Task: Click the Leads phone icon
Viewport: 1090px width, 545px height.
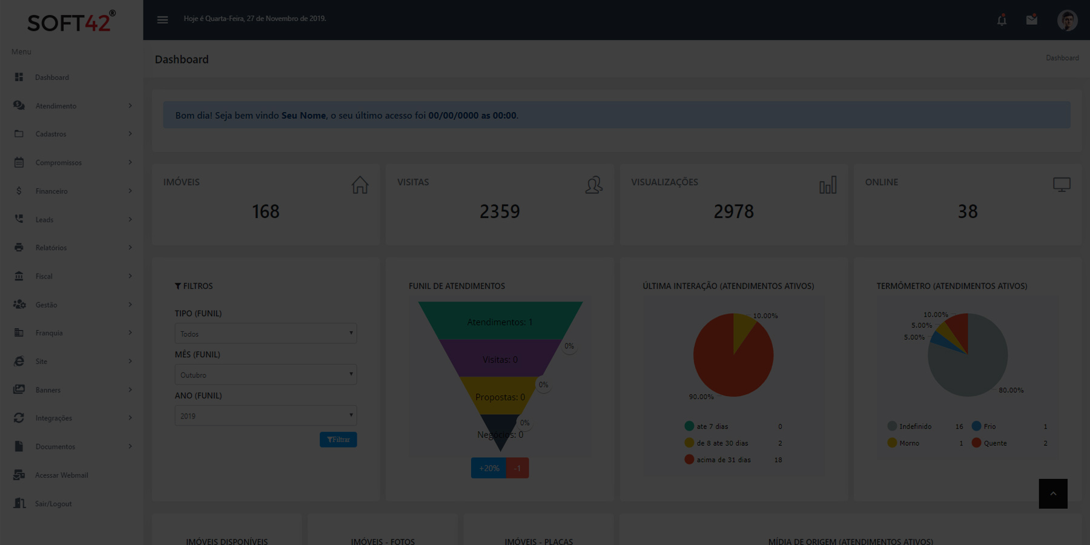Action: [x=19, y=219]
